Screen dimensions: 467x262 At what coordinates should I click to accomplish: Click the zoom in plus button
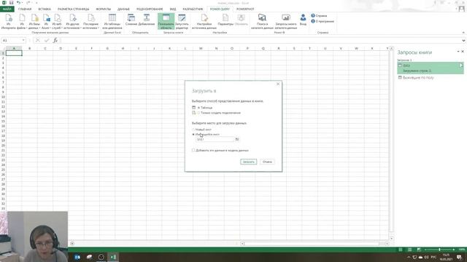[x=454, y=250]
